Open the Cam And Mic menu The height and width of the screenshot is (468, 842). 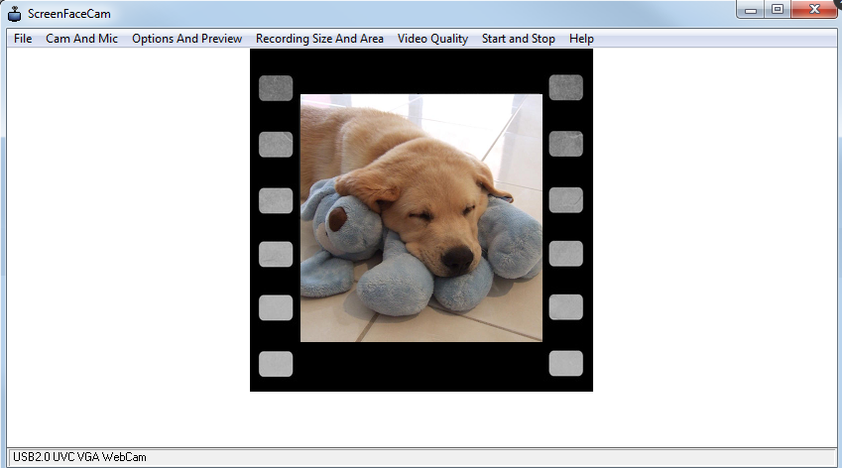(81, 39)
